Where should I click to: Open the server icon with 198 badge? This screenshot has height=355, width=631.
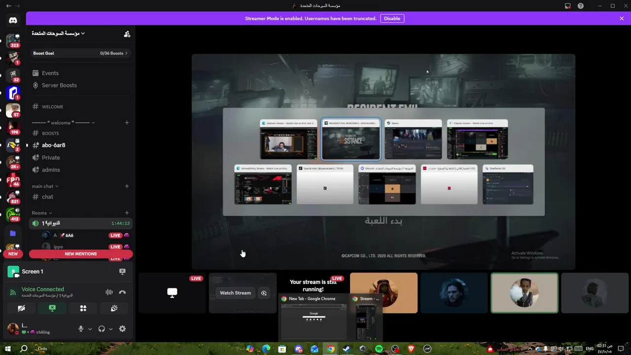tap(13, 128)
